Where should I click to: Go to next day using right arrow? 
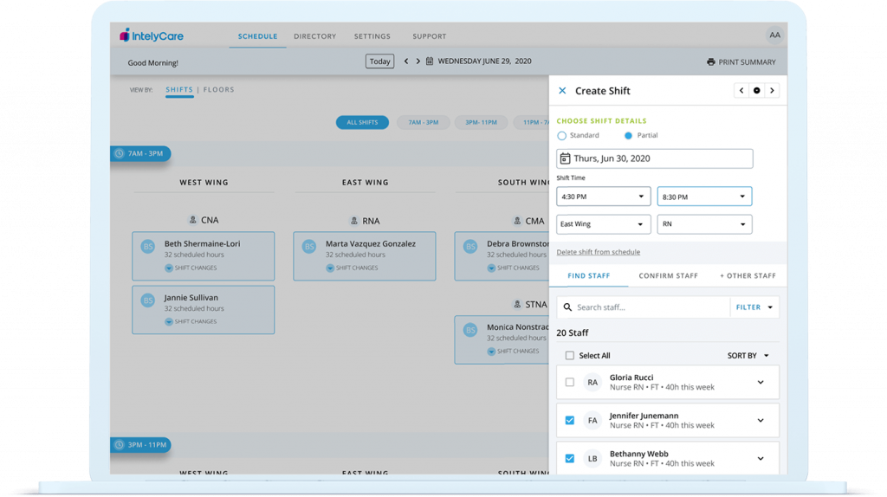tap(418, 61)
